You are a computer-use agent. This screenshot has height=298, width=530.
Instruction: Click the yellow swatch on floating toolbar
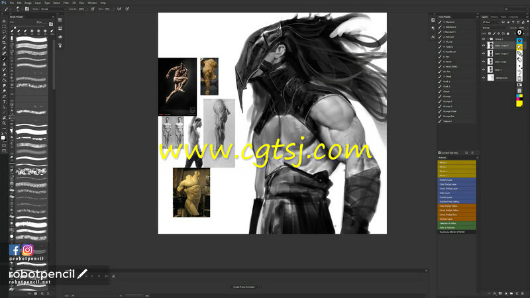pos(519,104)
